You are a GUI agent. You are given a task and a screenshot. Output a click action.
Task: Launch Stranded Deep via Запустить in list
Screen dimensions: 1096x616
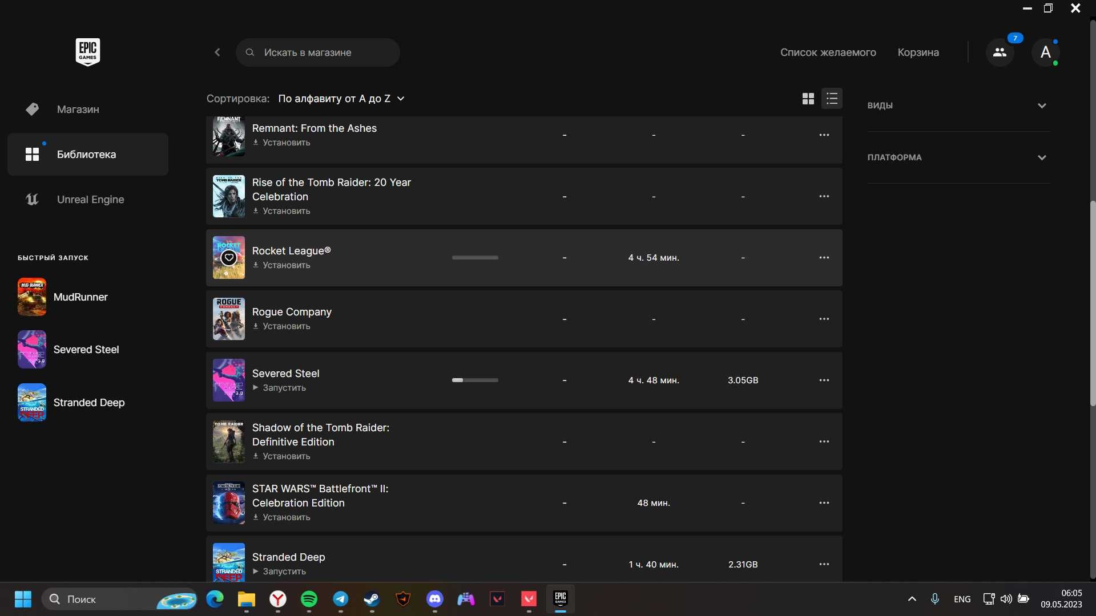click(279, 572)
